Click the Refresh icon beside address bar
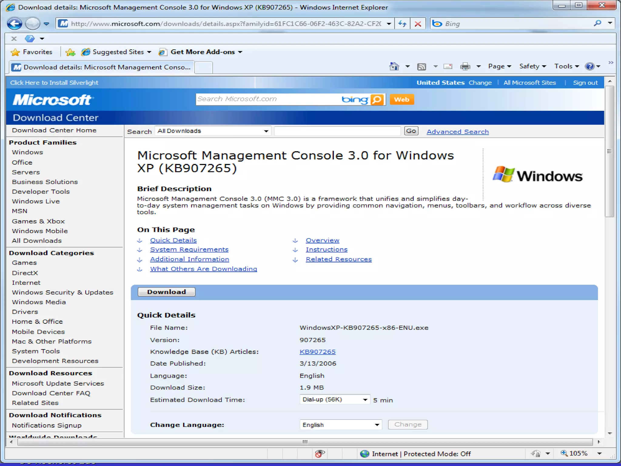 [x=402, y=24]
